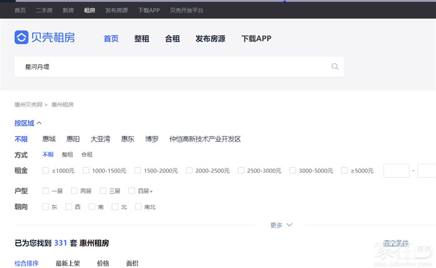This screenshot has width=436, height=268.
Task: Click the 贝壳租房 logo icon
Action: (21, 38)
